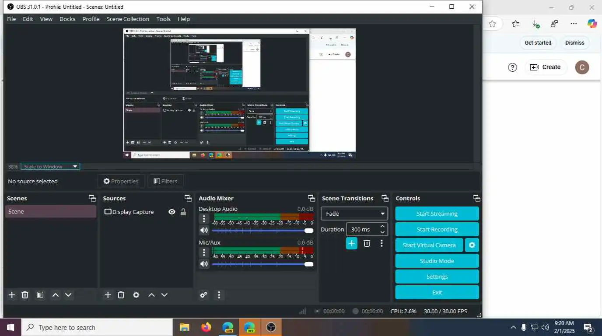Click Create in the browser window
The height and width of the screenshot is (336, 602).
tap(546, 67)
